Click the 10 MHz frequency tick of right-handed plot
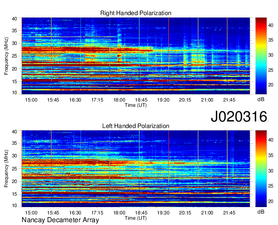Viewport: 278px width, 225px height. [14, 93]
